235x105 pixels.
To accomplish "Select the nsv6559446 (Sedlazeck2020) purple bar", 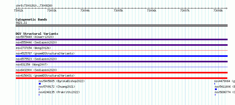I will [x=121, y=45].
